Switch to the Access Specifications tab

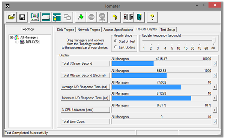click(x=118, y=30)
